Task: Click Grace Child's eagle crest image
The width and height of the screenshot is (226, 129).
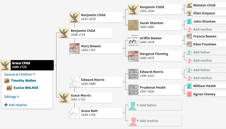Action: tap(5, 65)
